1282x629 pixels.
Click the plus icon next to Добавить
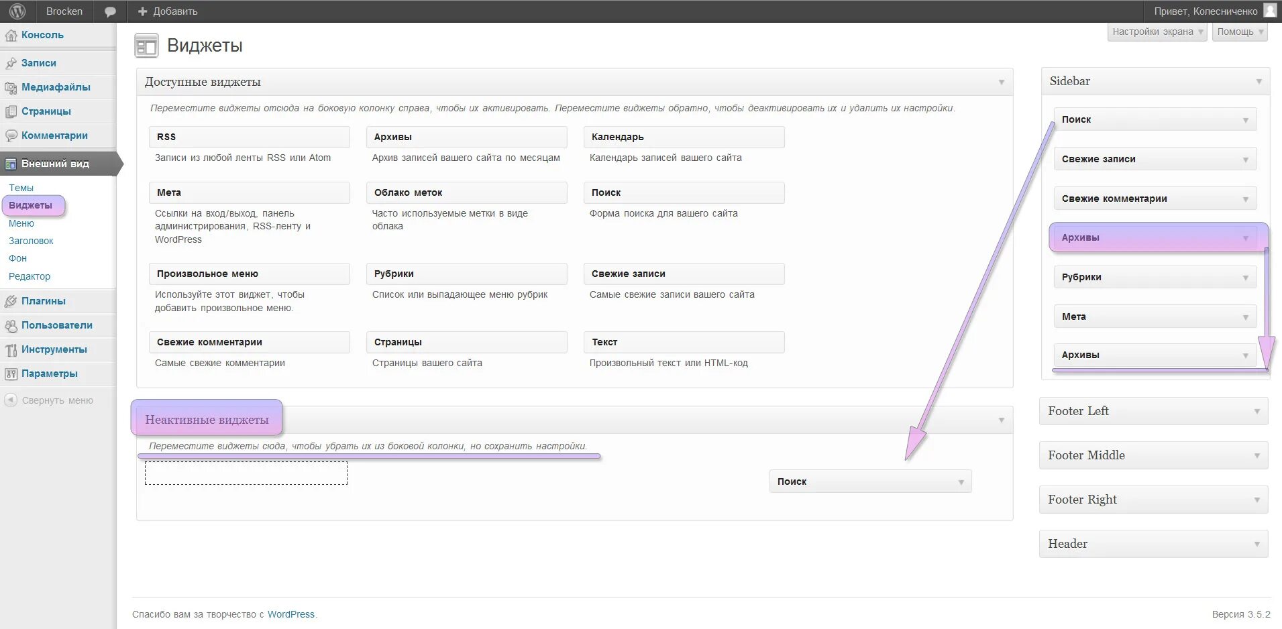tap(142, 11)
